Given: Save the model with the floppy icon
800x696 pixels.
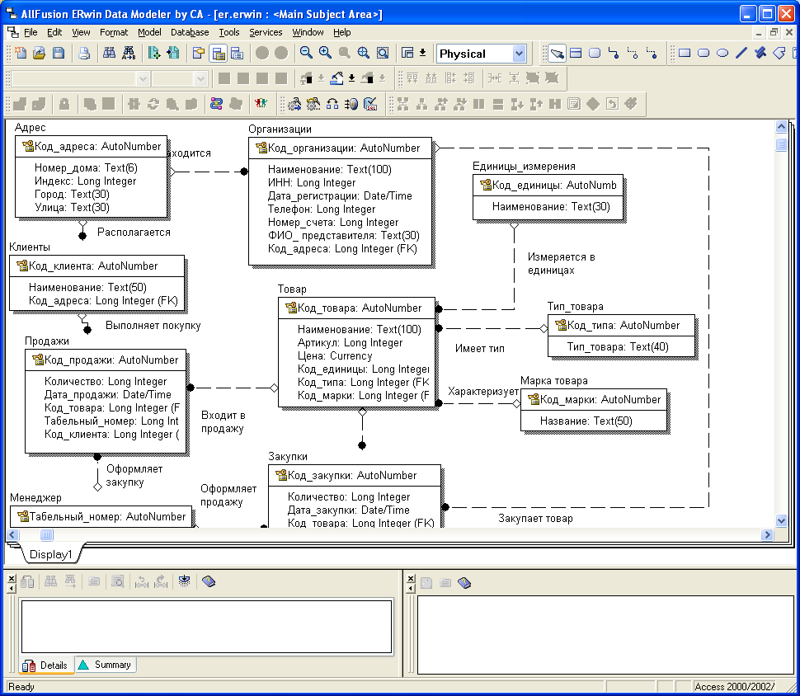Looking at the screenshot, I should coord(59,53).
